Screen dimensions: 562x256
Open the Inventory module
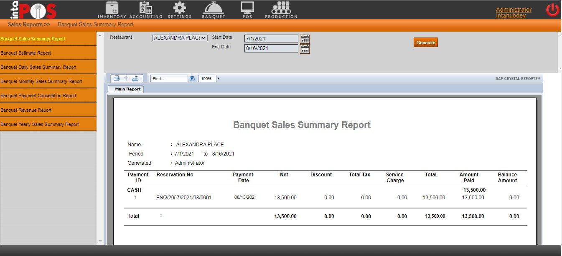coord(112,10)
